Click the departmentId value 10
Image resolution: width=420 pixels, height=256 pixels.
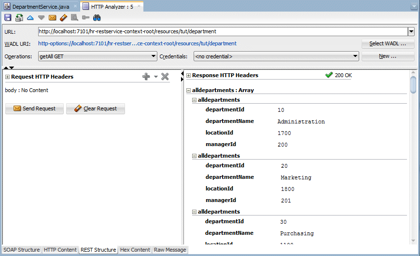[x=281, y=110]
